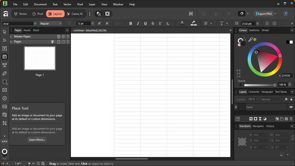295x166 pixels.
Task: Select the Picture Frame Ellipse tool
Action: 4,98
